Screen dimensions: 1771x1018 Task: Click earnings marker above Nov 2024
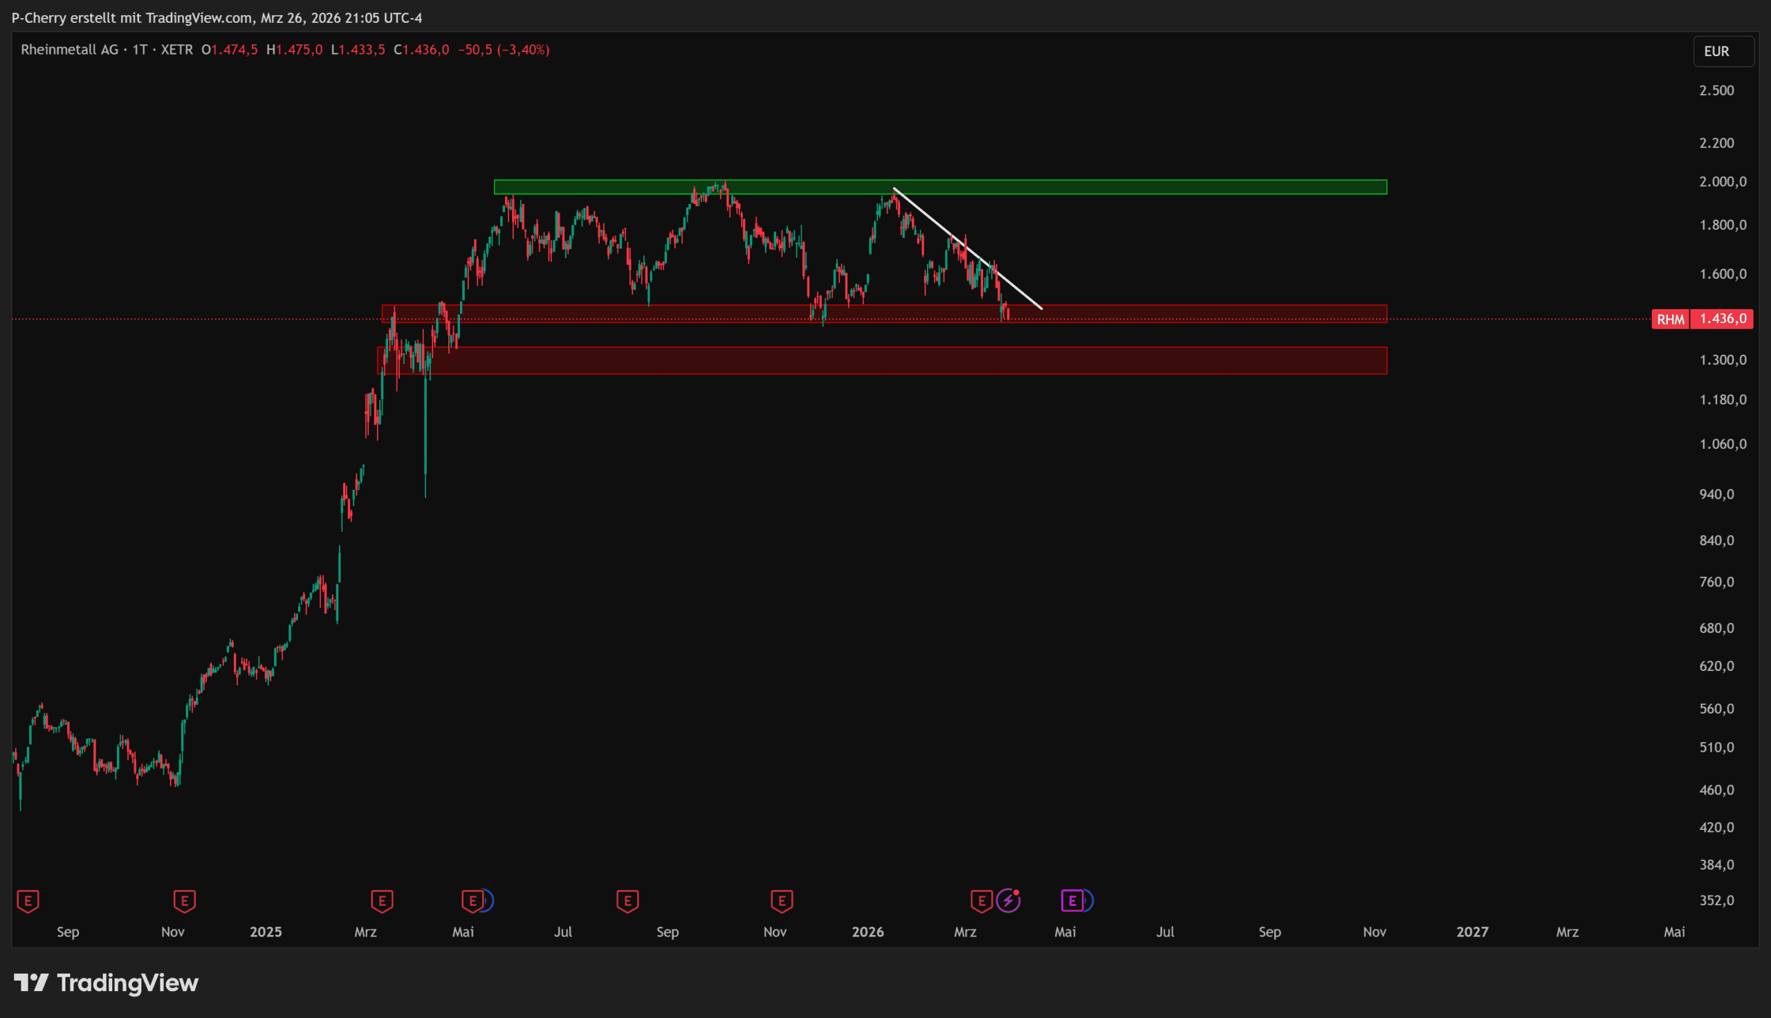point(185,900)
